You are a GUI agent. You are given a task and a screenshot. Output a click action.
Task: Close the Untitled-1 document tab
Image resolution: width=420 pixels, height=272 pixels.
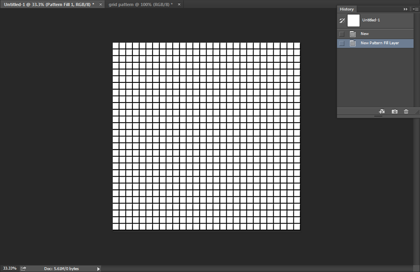tap(100, 4)
